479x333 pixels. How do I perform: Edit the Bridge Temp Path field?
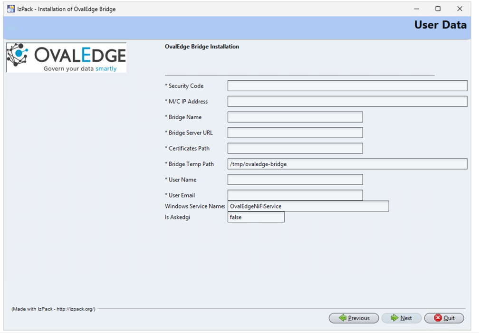click(347, 164)
